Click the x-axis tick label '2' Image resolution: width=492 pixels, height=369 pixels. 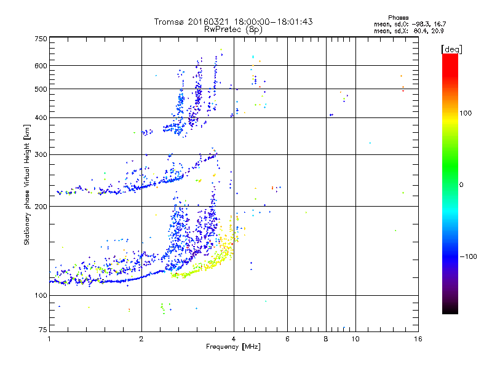click(141, 339)
